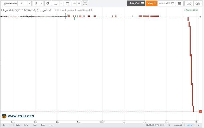This screenshot has width=204, height=128.
Task: Click the انتخاب نماد symbol selection button
Action: (x=136, y=3)
